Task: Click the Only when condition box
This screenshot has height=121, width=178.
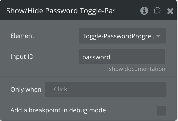Action: point(105,90)
